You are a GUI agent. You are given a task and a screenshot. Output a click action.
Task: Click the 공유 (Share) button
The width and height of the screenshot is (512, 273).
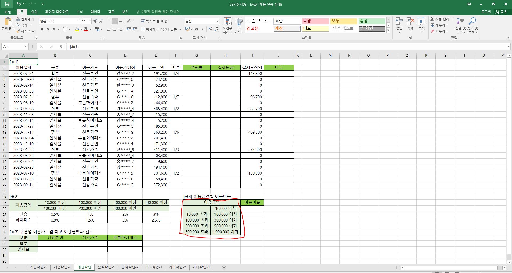tap(501, 12)
